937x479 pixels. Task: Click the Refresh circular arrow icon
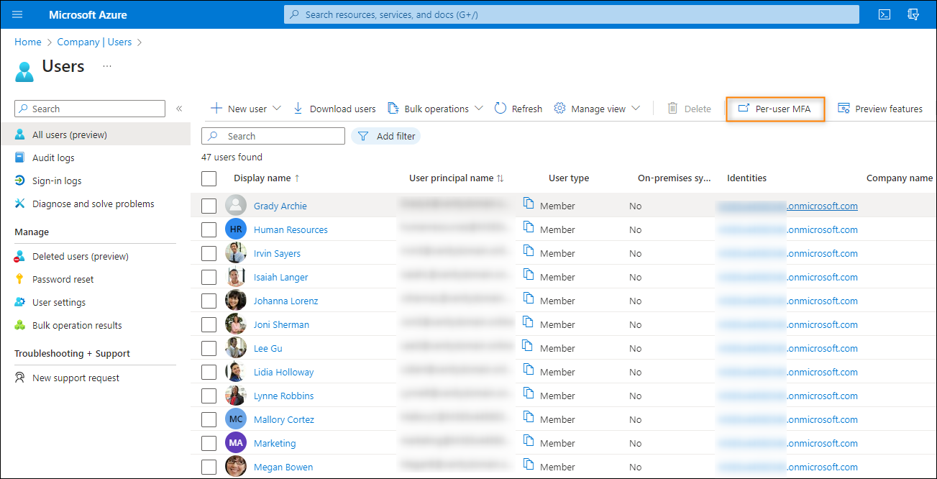point(501,109)
